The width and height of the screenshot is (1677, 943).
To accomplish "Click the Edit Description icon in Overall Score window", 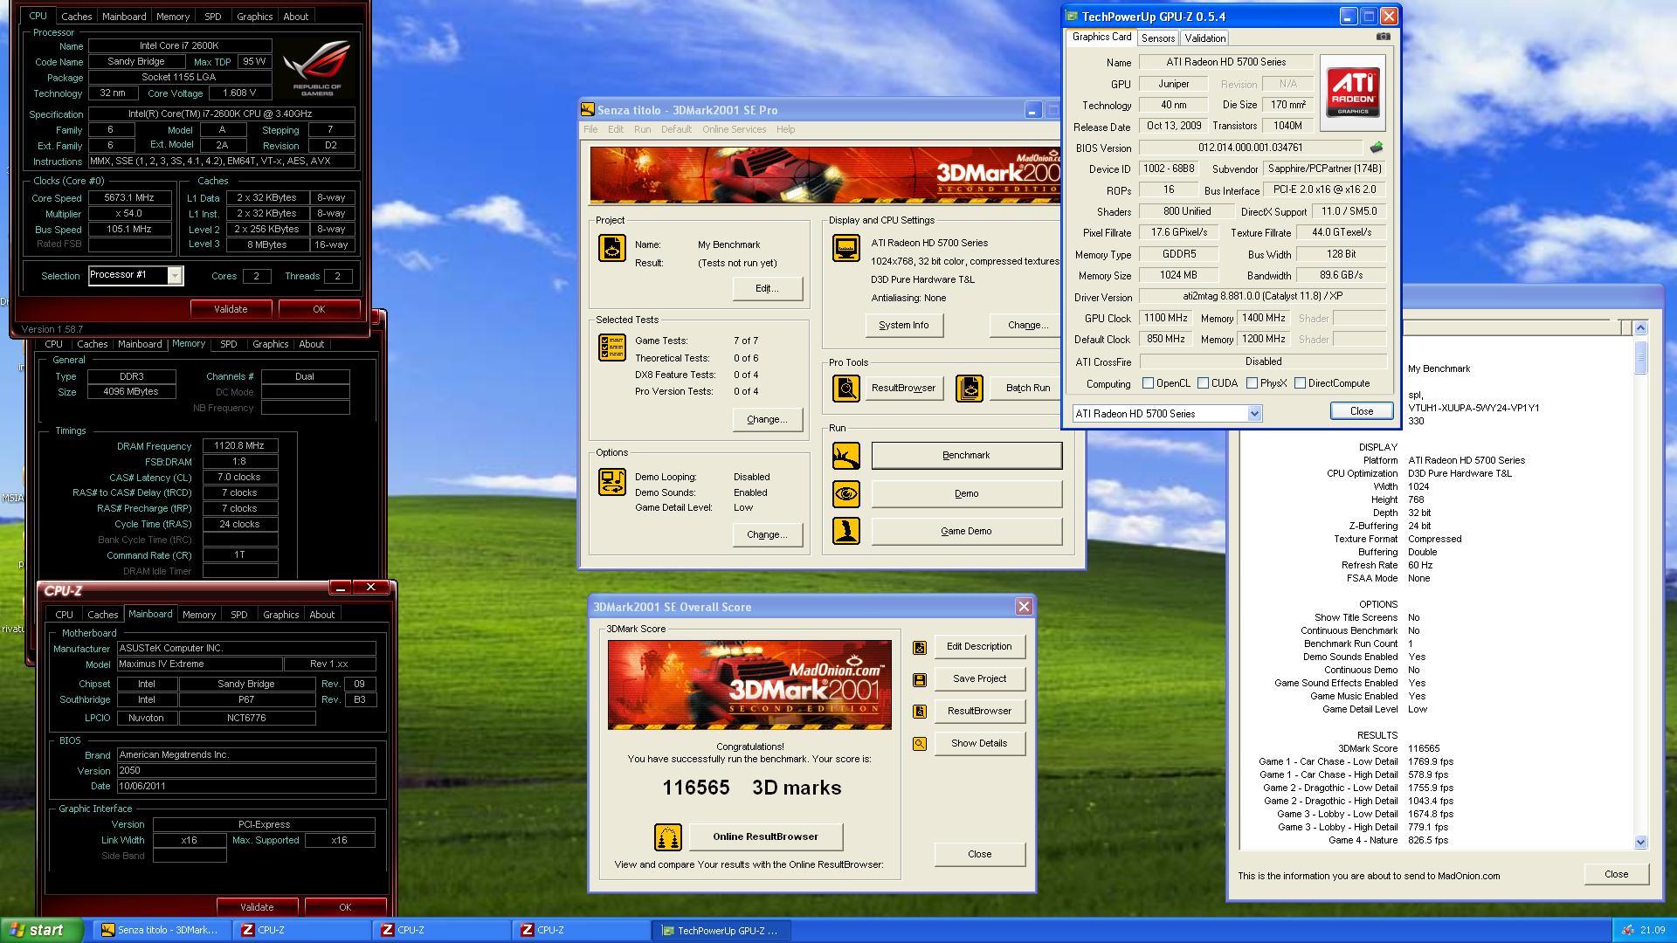I will (x=919, y=648).
